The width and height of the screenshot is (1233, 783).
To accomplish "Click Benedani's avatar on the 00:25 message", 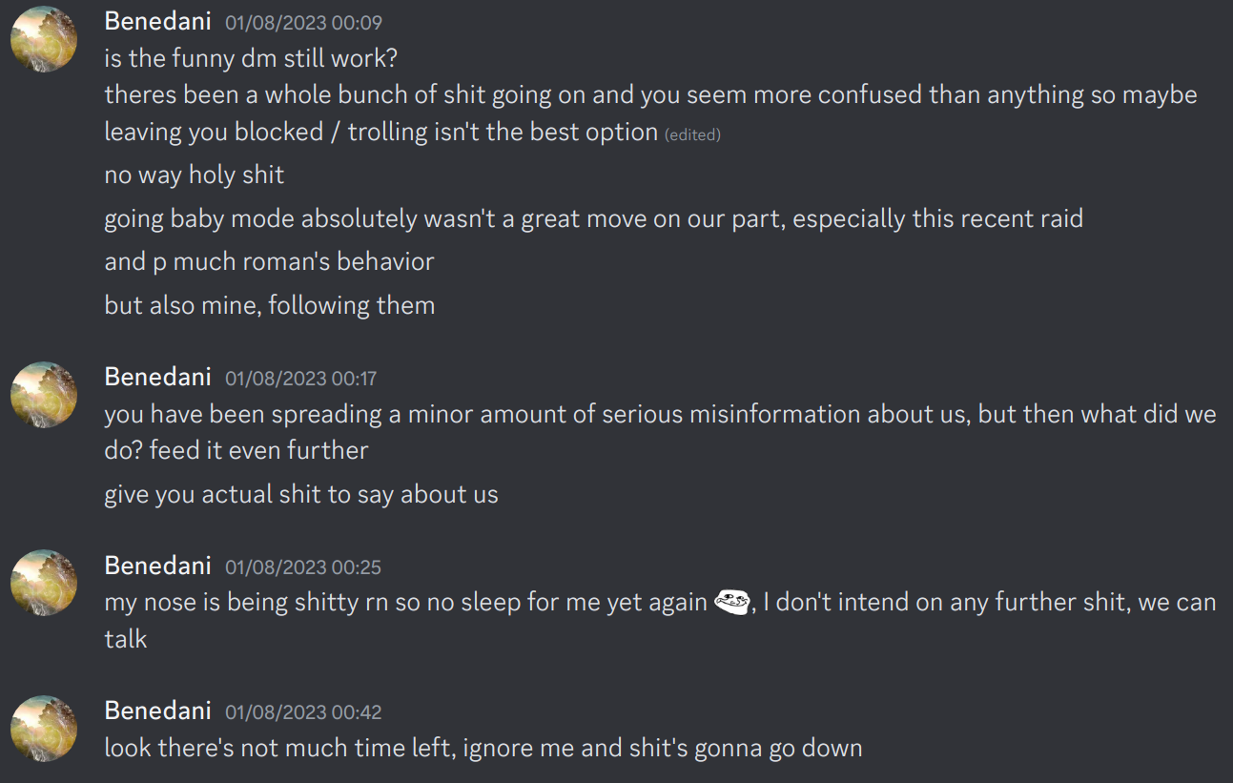I will [x=44, y=583].
